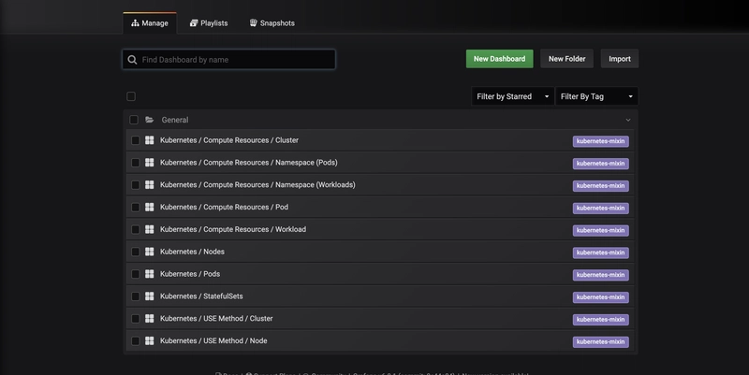Click kubernetes-mixin tag on StatefulSets row

(600, 297)
